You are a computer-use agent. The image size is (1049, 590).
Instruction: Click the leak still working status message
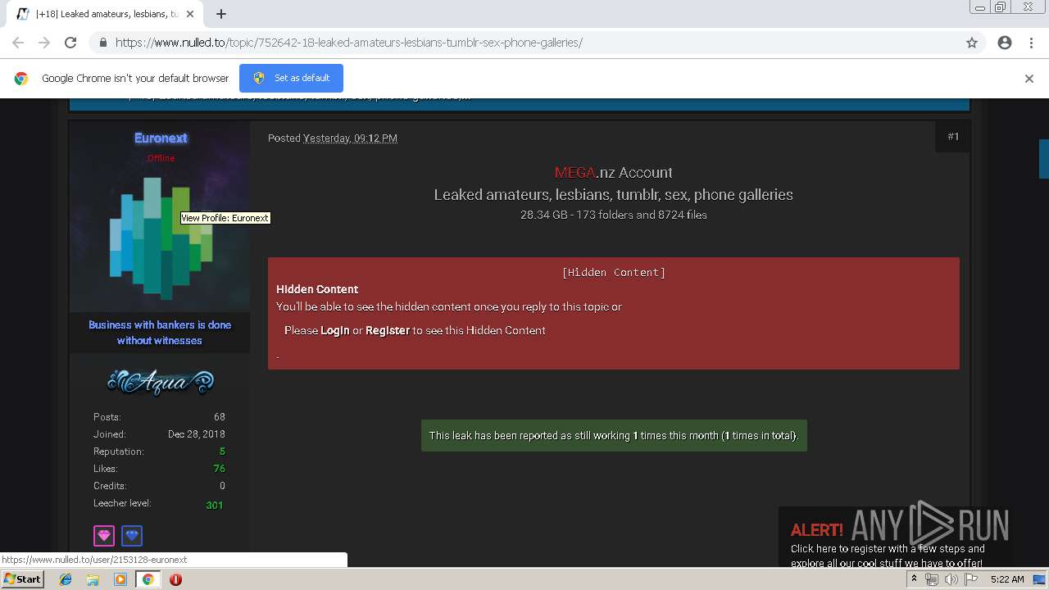pos(614,435)
